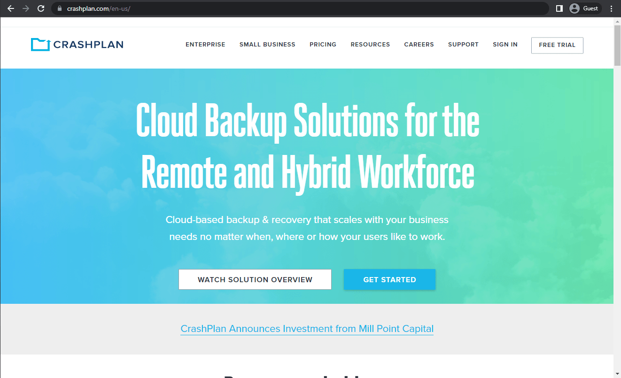Image resolution: width=621 pixels, height=378 pixels.
Task: Click Watch Solution Overview button
Action: click(x=255, y=279)
